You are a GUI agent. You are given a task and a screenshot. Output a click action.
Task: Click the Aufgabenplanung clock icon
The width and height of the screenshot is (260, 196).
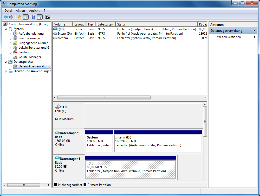[x=15, y=34]
